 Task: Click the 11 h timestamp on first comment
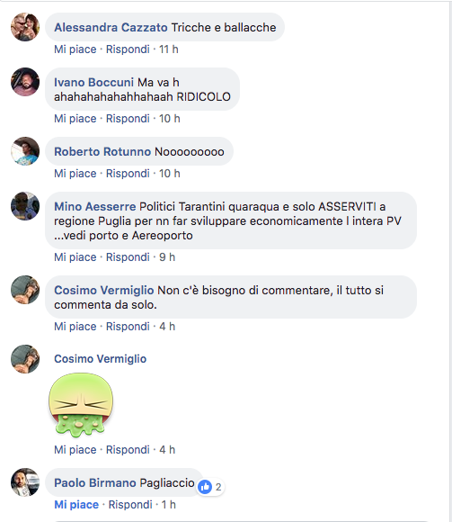169,49
